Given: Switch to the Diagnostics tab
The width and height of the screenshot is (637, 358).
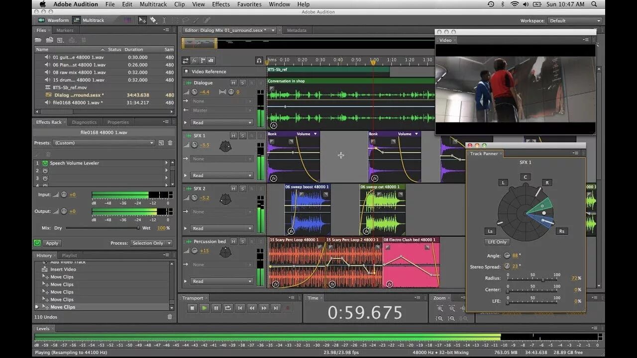Looking at the screenshot, I should 84,122.
